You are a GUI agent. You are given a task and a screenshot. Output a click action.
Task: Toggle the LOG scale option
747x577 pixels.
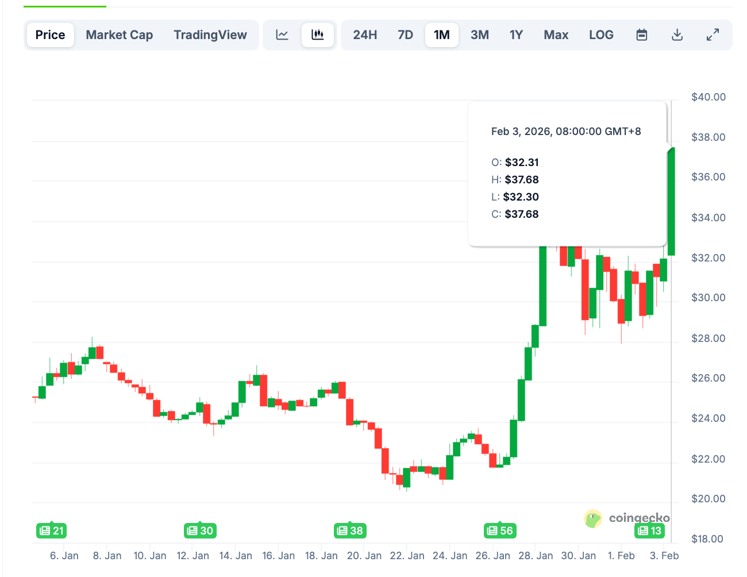tap(601, 35)
